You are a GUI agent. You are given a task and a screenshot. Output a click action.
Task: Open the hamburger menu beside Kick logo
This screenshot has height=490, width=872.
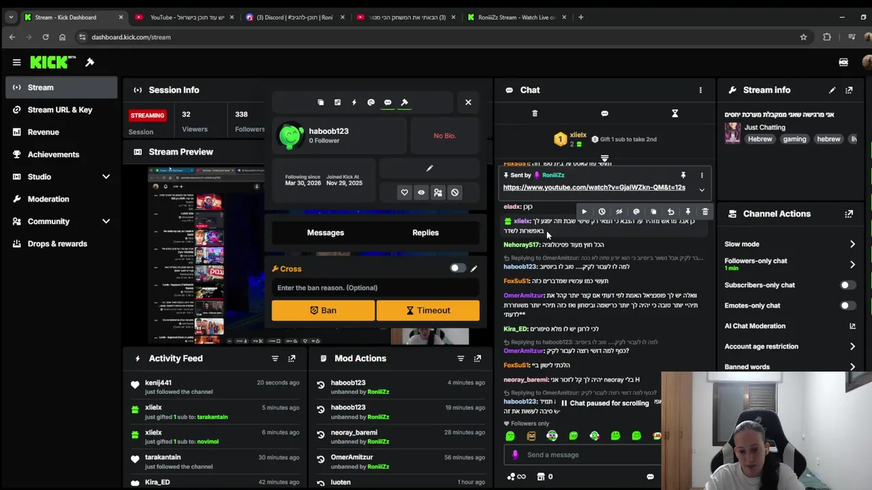coord(16,63)
